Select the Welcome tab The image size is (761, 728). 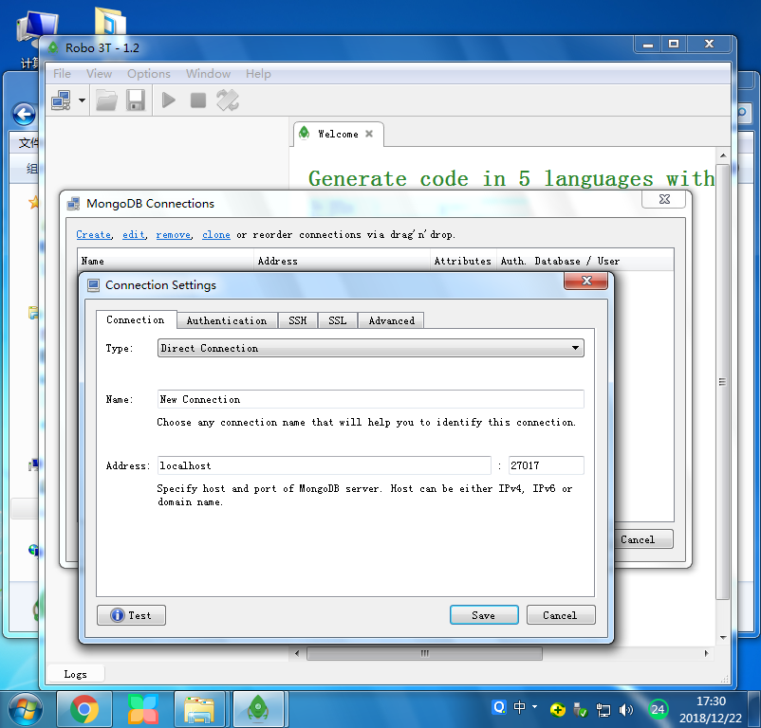338,135
